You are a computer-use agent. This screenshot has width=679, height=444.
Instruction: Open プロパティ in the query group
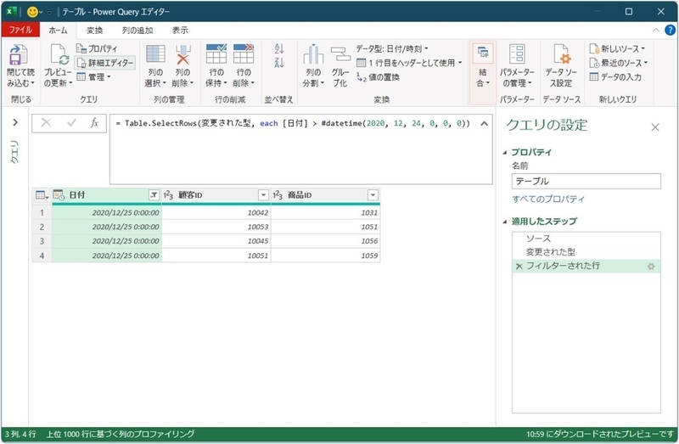click(x=97, y=48)
